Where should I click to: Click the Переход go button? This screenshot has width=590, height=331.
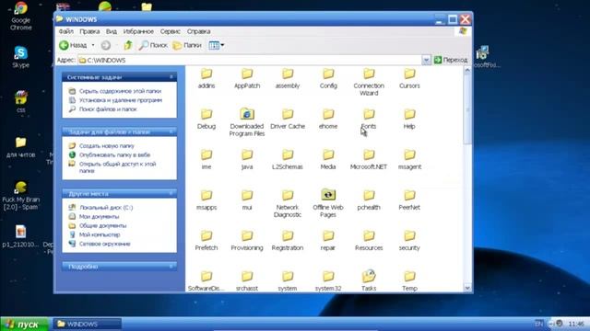451,60
